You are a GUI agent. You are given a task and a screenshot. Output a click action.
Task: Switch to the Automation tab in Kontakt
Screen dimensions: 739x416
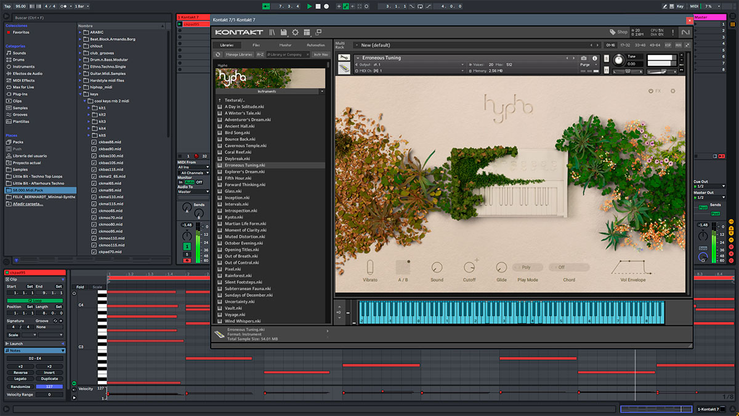coord(315,45)
